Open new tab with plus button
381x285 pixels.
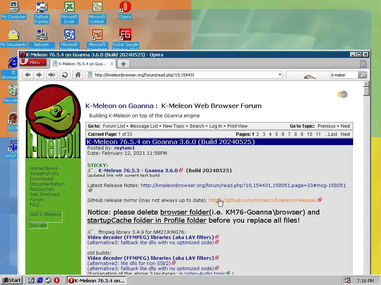(124, 64)
